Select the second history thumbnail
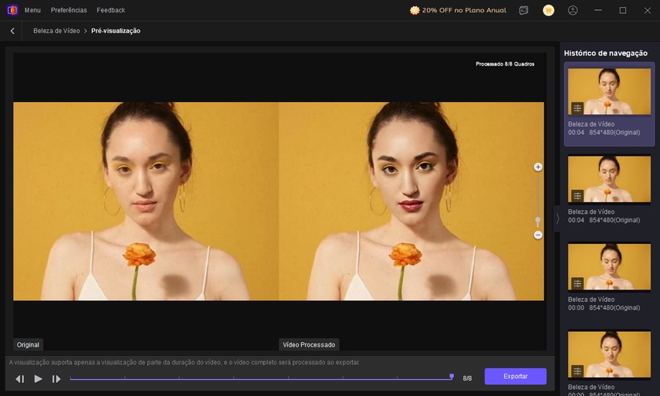Image resolution: width=660 pixels, height=396 pixels. tap(609, 179)
